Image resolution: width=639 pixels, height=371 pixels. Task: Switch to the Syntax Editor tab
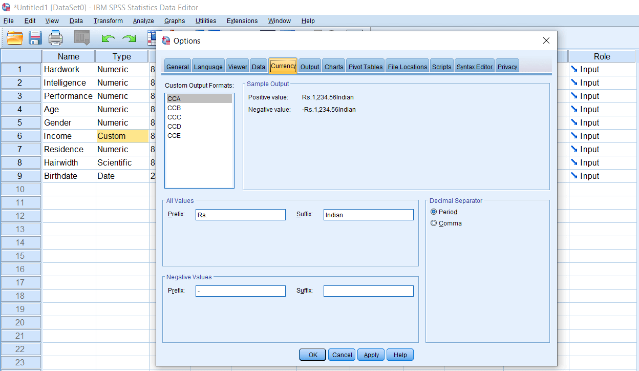point(475,67)
